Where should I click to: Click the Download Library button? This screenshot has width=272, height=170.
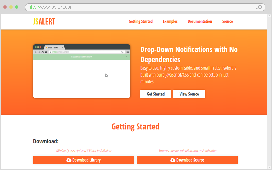pos(84,160)
